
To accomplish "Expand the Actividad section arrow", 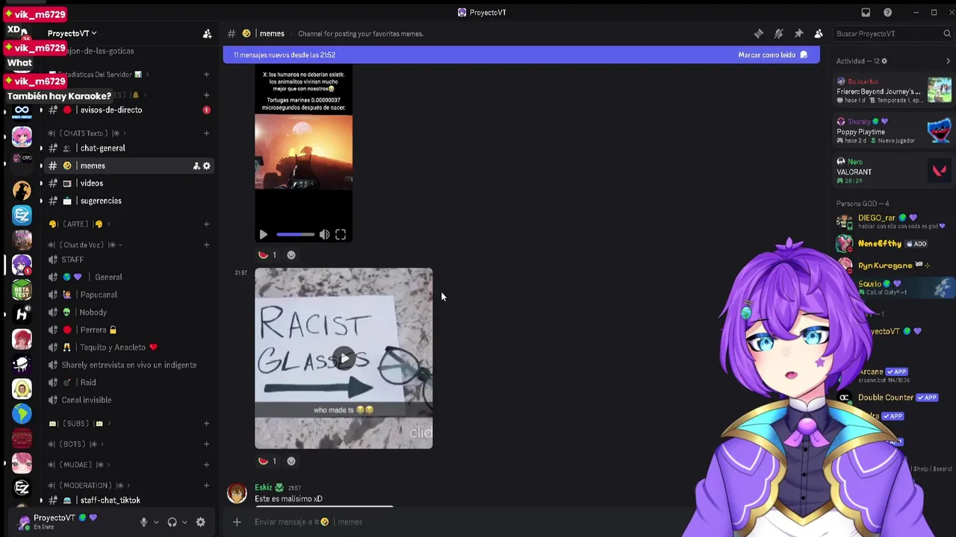I will coord(949,61).
